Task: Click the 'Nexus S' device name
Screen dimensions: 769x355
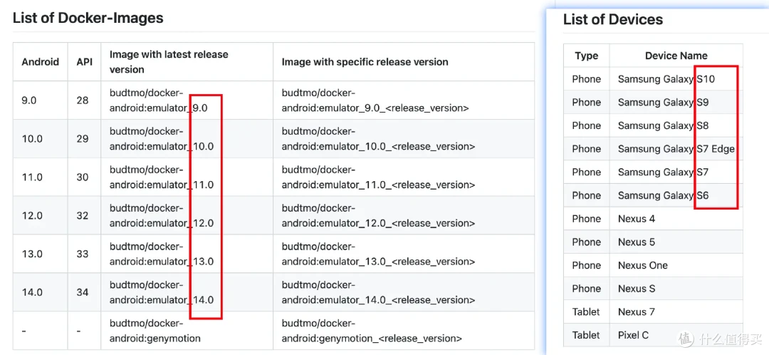Action: click(636, 289)
